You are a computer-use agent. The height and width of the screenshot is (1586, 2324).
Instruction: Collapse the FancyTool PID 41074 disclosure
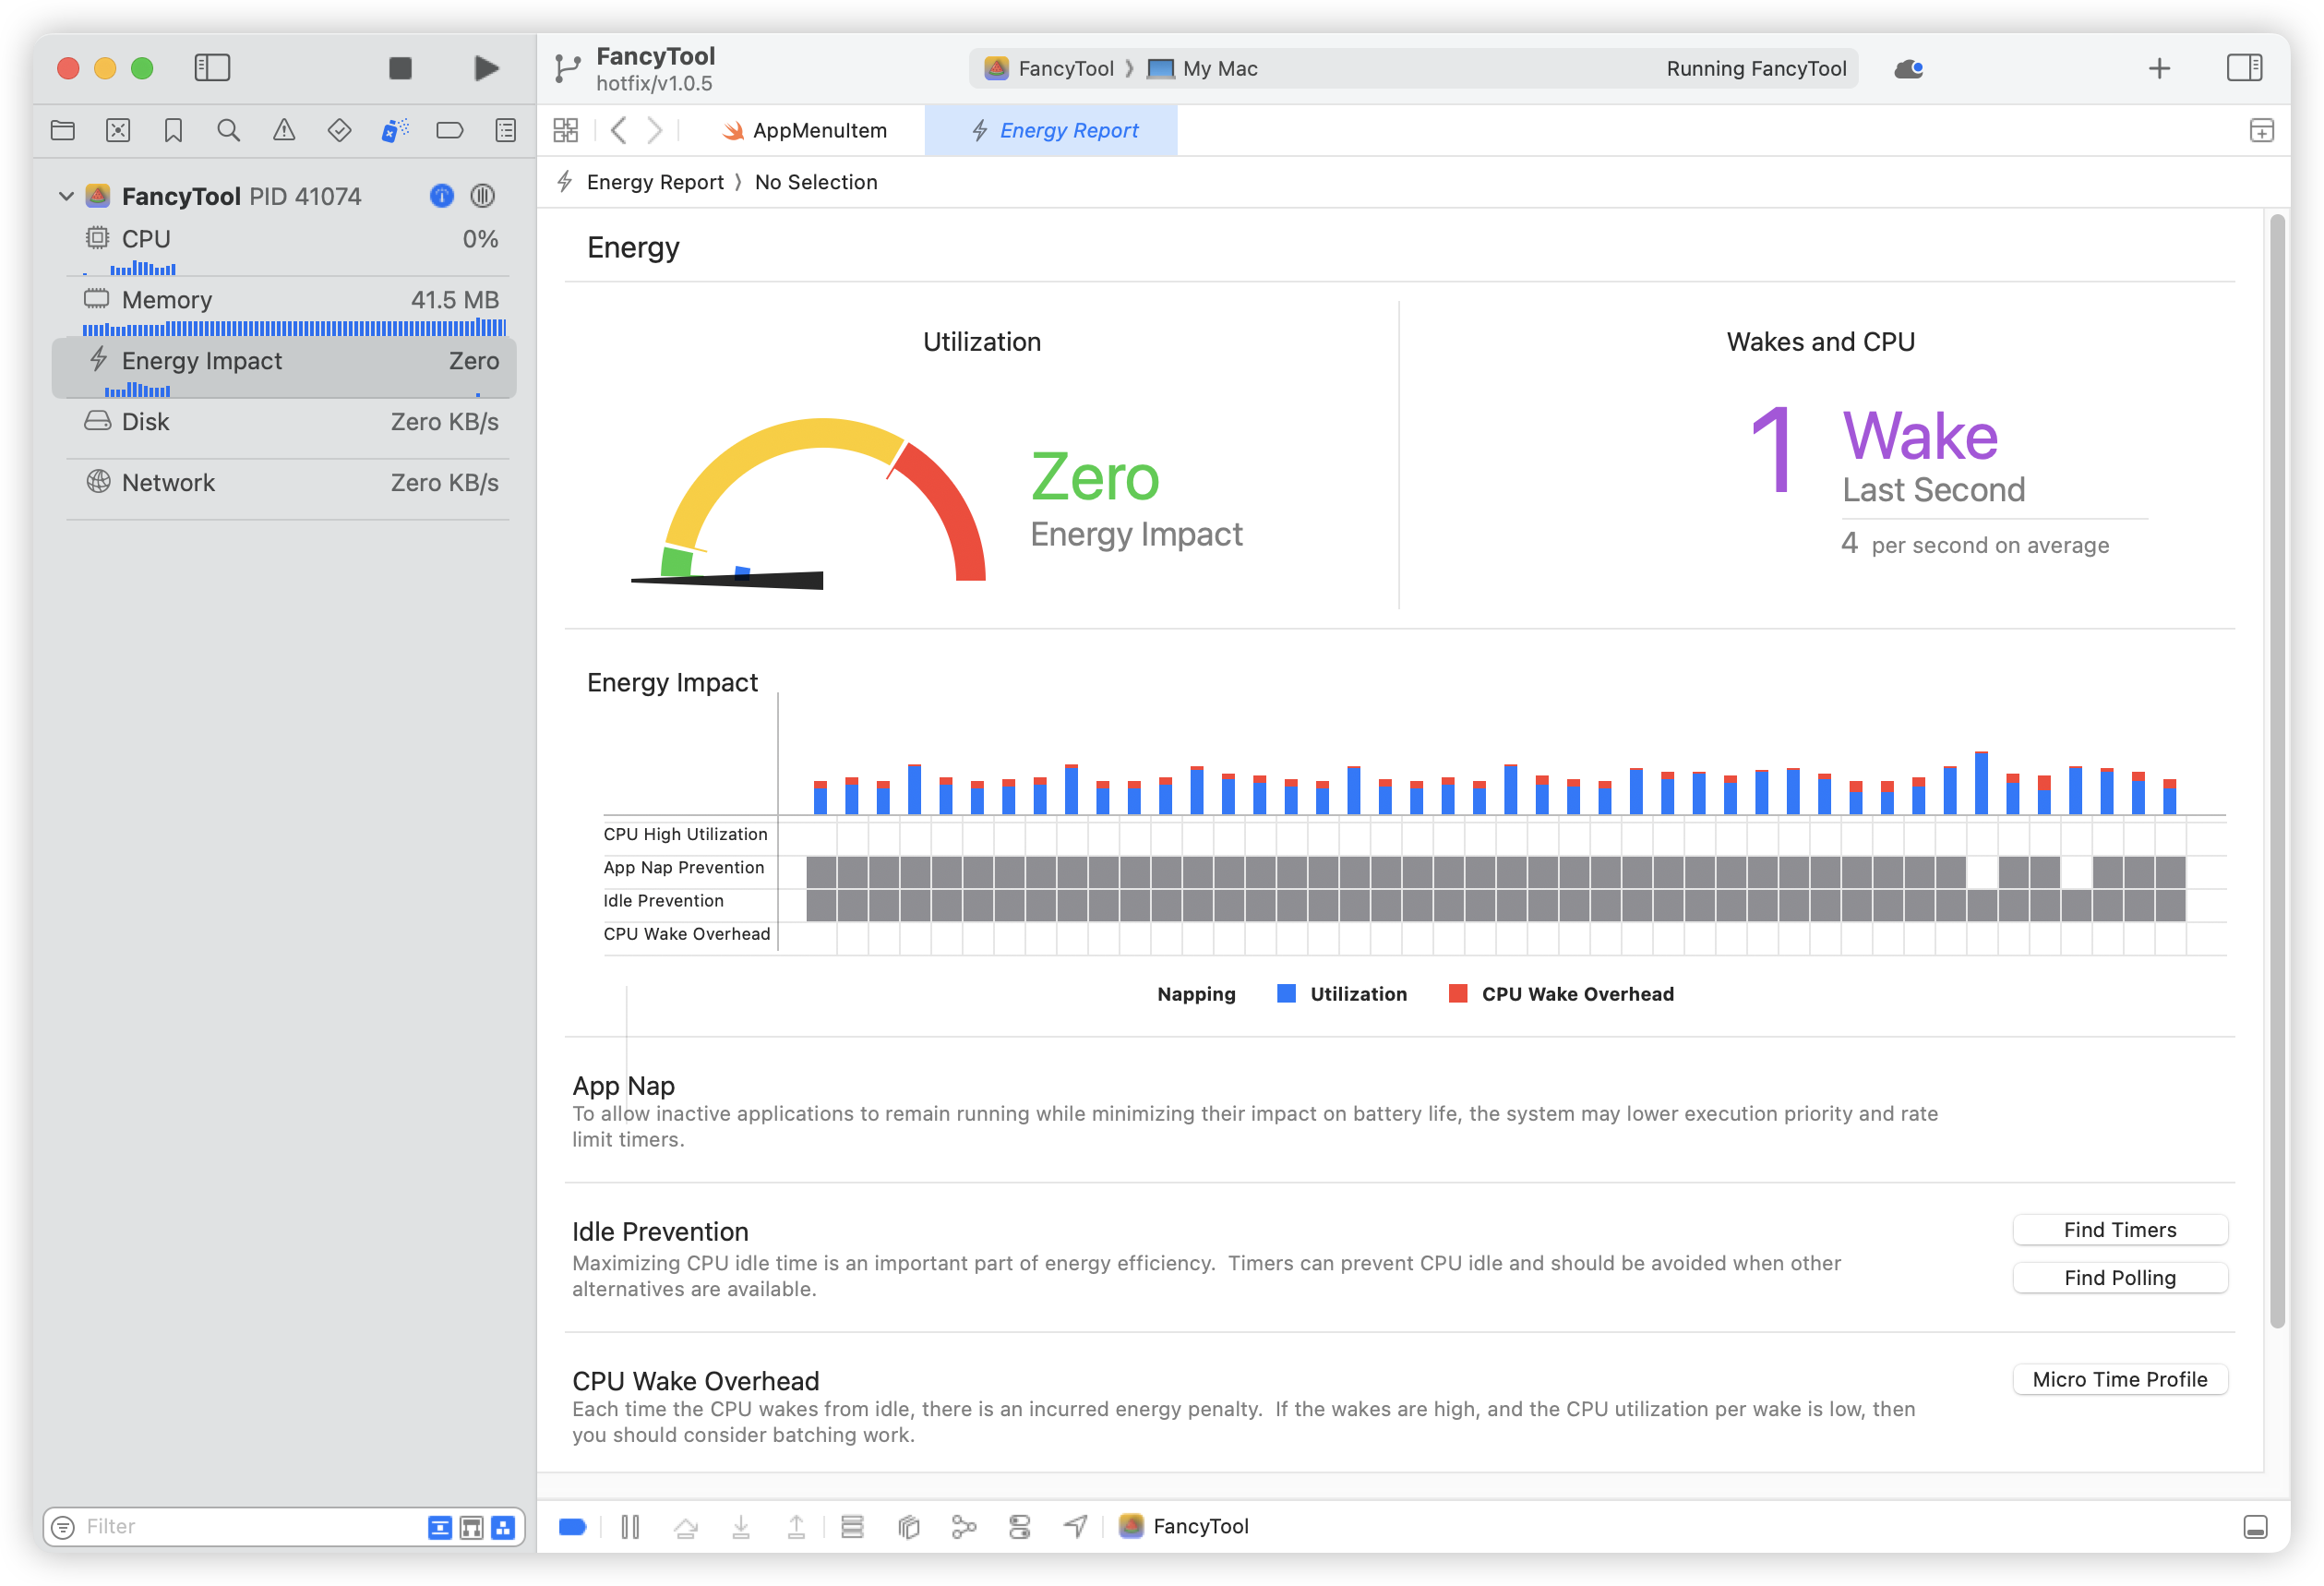[x=66, y=196]
